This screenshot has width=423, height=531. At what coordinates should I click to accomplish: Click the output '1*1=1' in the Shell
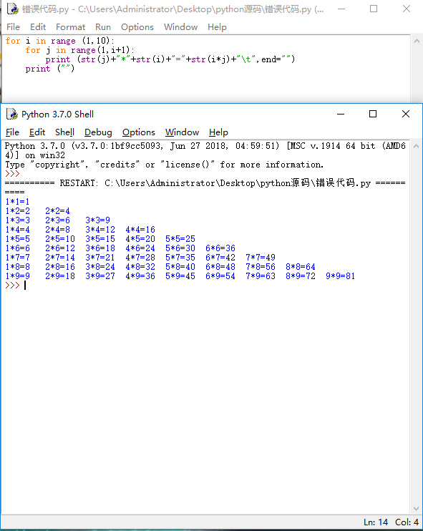click(18, 202)
